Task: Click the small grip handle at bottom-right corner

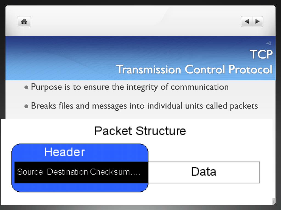Action: tap(274, 201)
